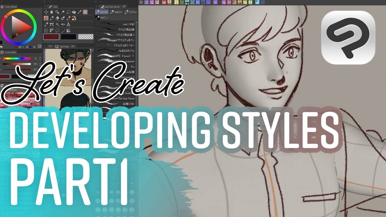Screen dimensions: 386x217
Task: Select the Move layer tool
Action: click(46, 12)
